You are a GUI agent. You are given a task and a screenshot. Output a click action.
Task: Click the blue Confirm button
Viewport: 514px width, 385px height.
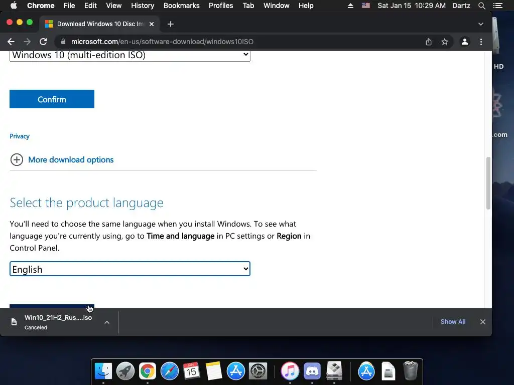pos(52,99)
